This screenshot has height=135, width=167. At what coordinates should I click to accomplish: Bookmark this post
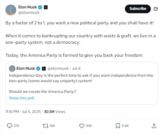point(118,126)
